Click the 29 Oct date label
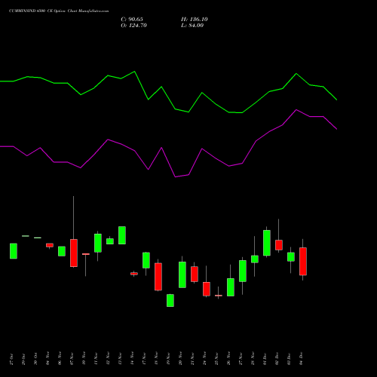This screenshot has height=377, width=377. pos(23,359)
